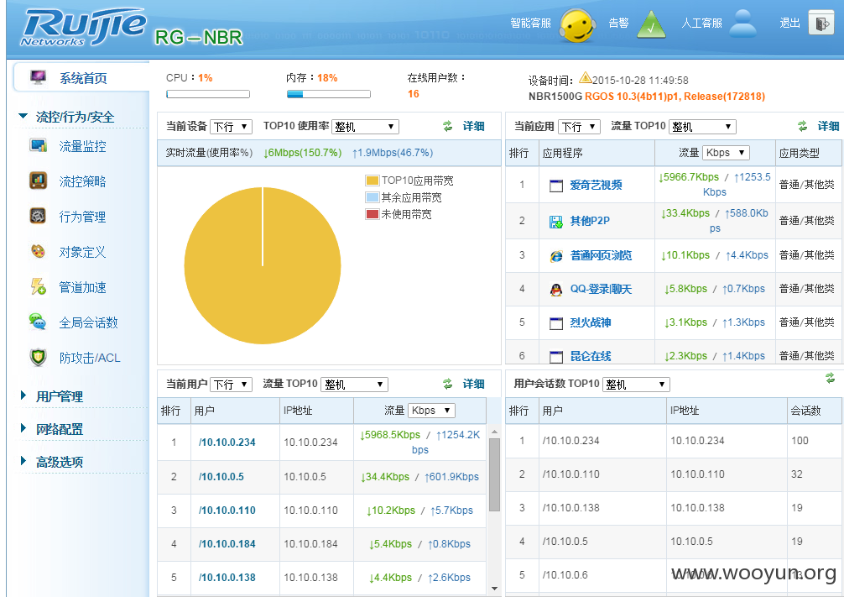Click 未使用带宽 red legend swatch
The height and width of the screenshot is (597, 844).
pyautogui.click(x=372, y=214)
